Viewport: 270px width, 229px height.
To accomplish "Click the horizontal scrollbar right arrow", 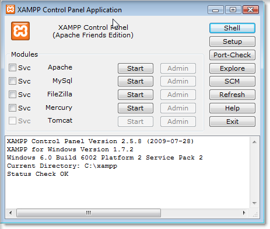I will [244, 213].
